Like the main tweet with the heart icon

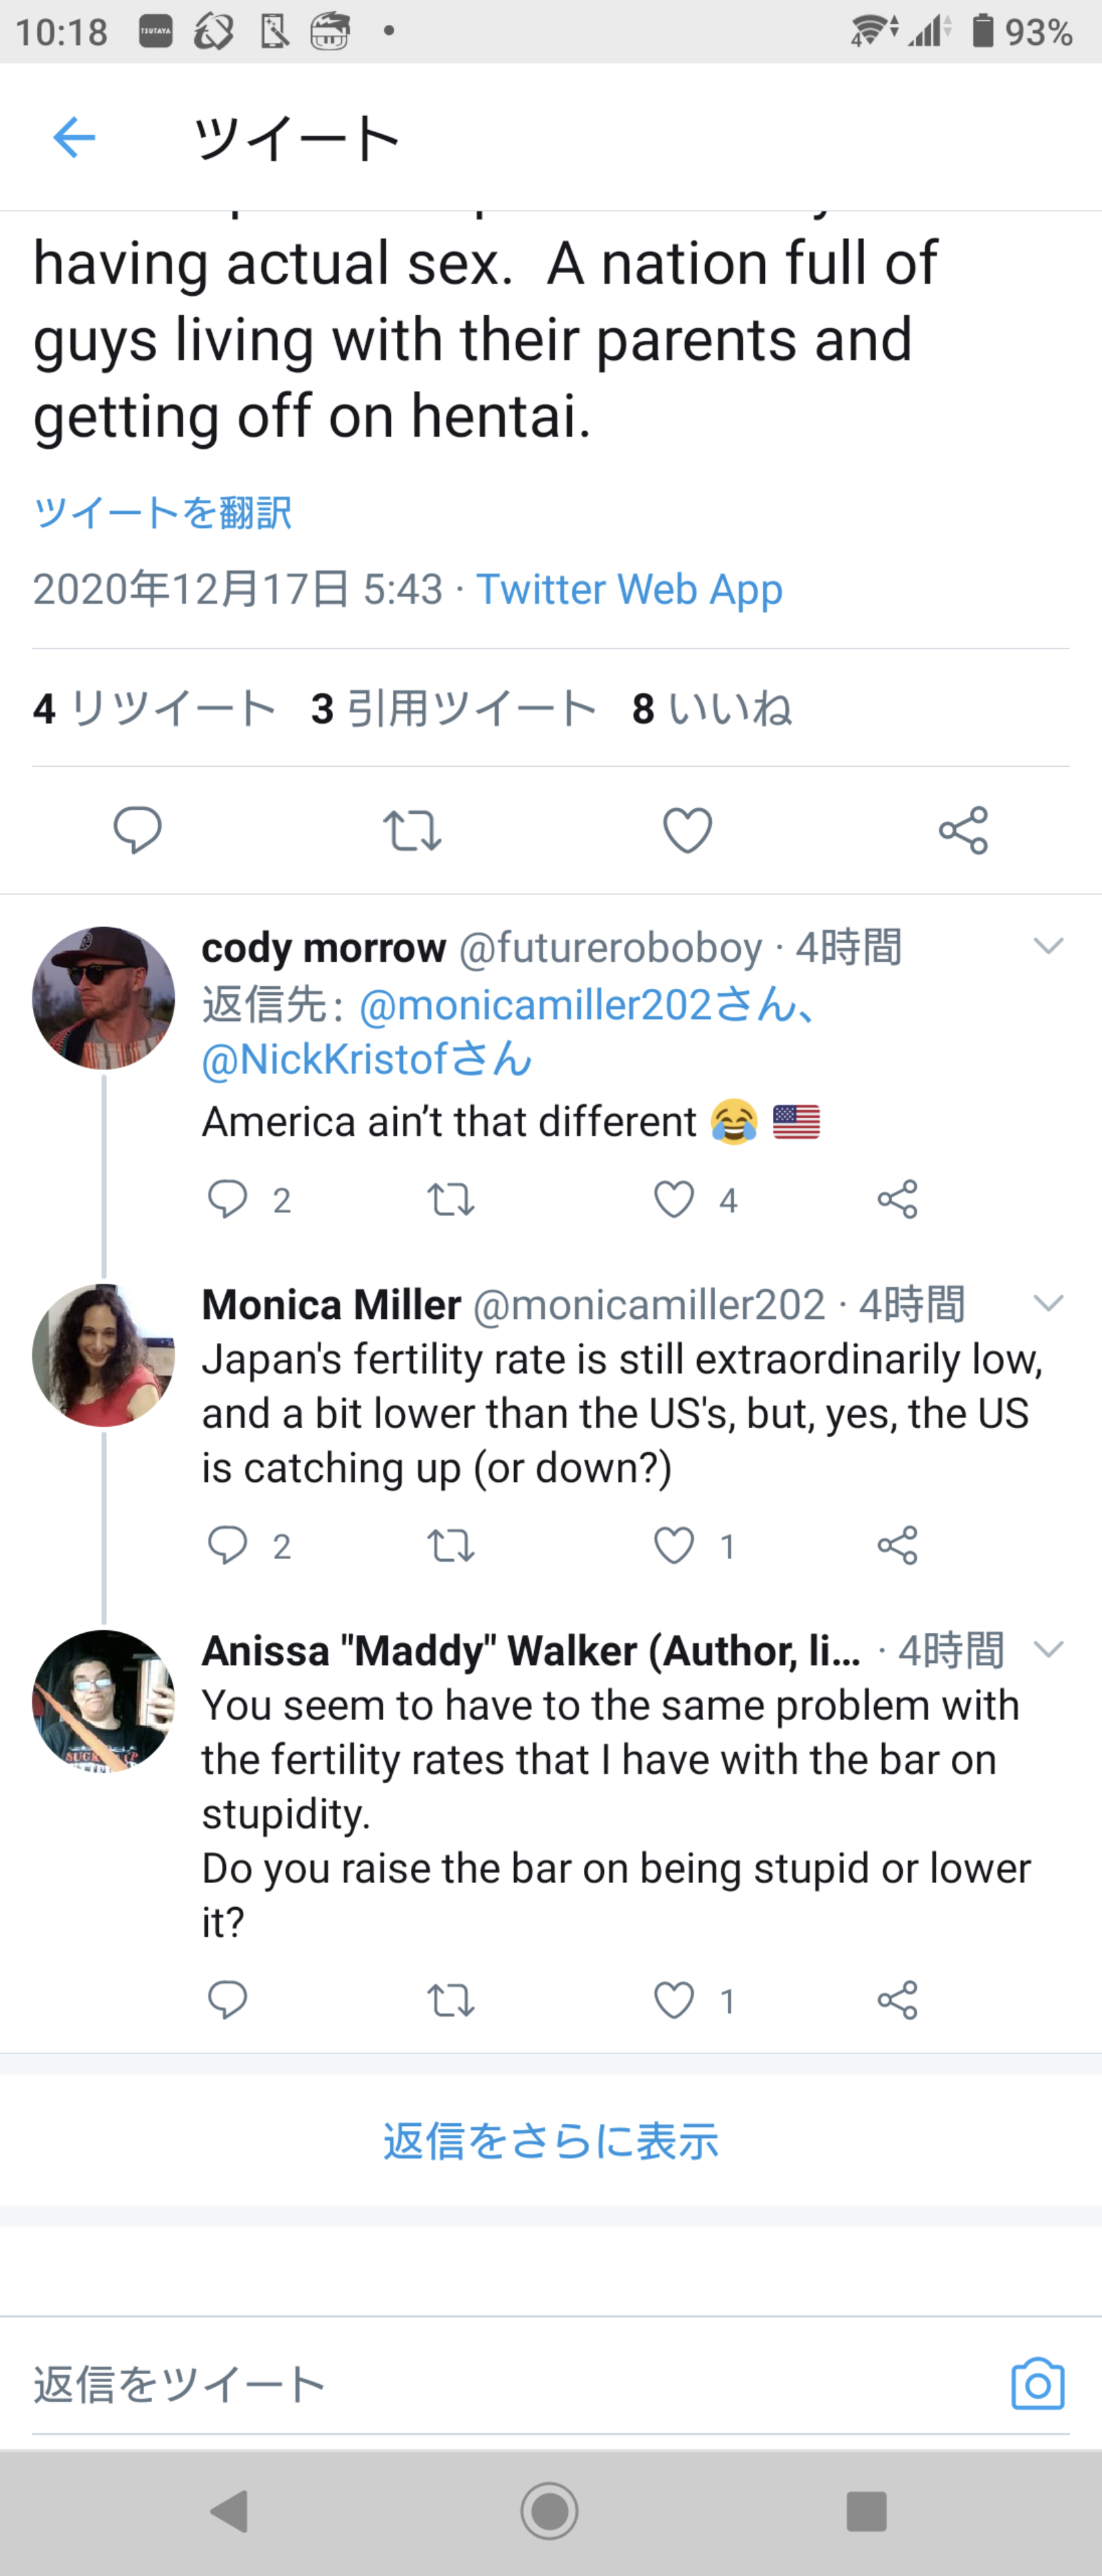tap(687, 830)
